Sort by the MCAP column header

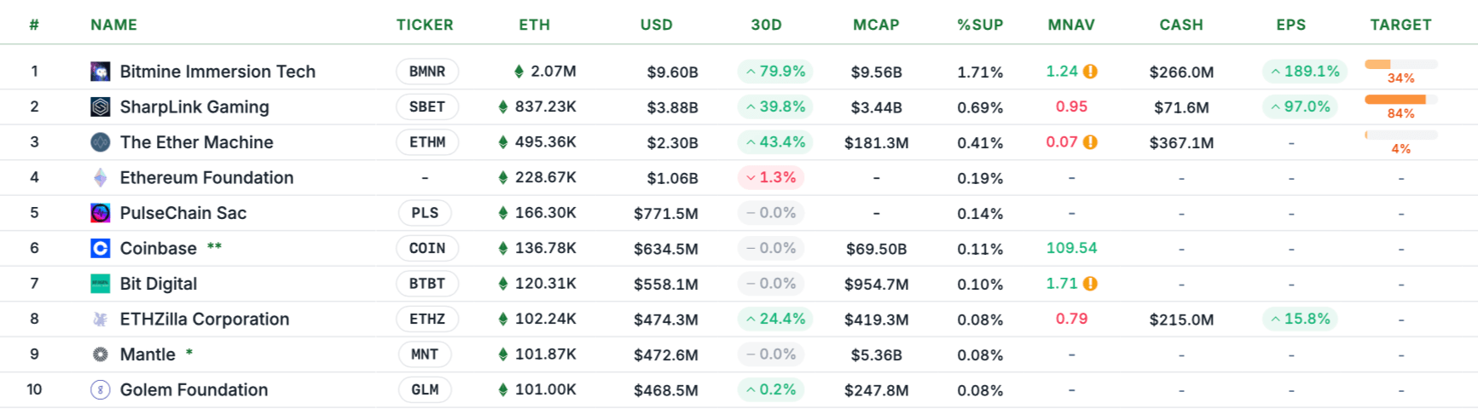tap(876, 25)
